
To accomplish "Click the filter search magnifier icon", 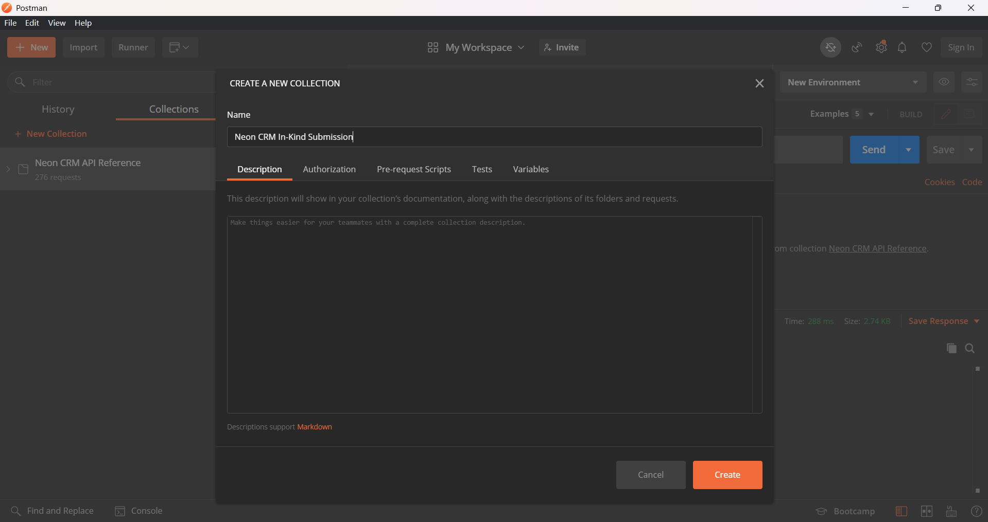I will pyautogui.click(x=20, y=82).
